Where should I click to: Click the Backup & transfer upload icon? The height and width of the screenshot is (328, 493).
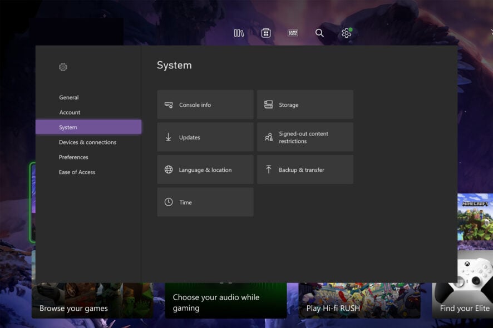[268, 169]
